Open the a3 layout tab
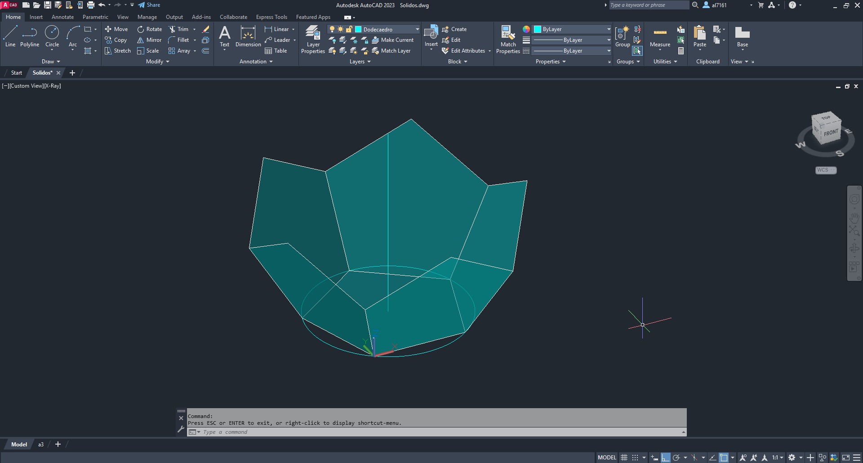 coord(40,444)
